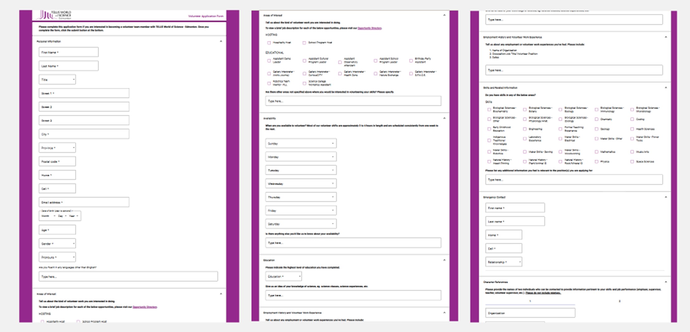Click the Emergency Contact First name field
Image resolution: width=690 pixels, height=332 pixels.
point(515,208)
